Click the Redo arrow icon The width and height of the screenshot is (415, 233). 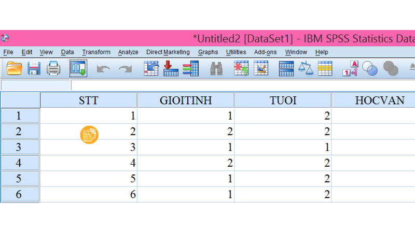tap(125, 69)
